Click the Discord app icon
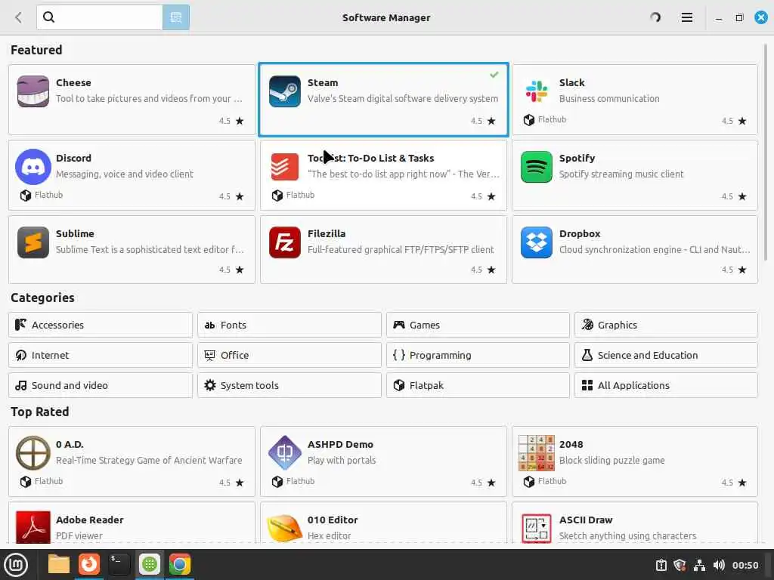Screen dimensions: 774x580 33,167
